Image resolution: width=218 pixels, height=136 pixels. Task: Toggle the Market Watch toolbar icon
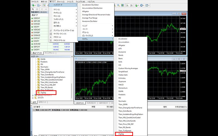[44, 5]
